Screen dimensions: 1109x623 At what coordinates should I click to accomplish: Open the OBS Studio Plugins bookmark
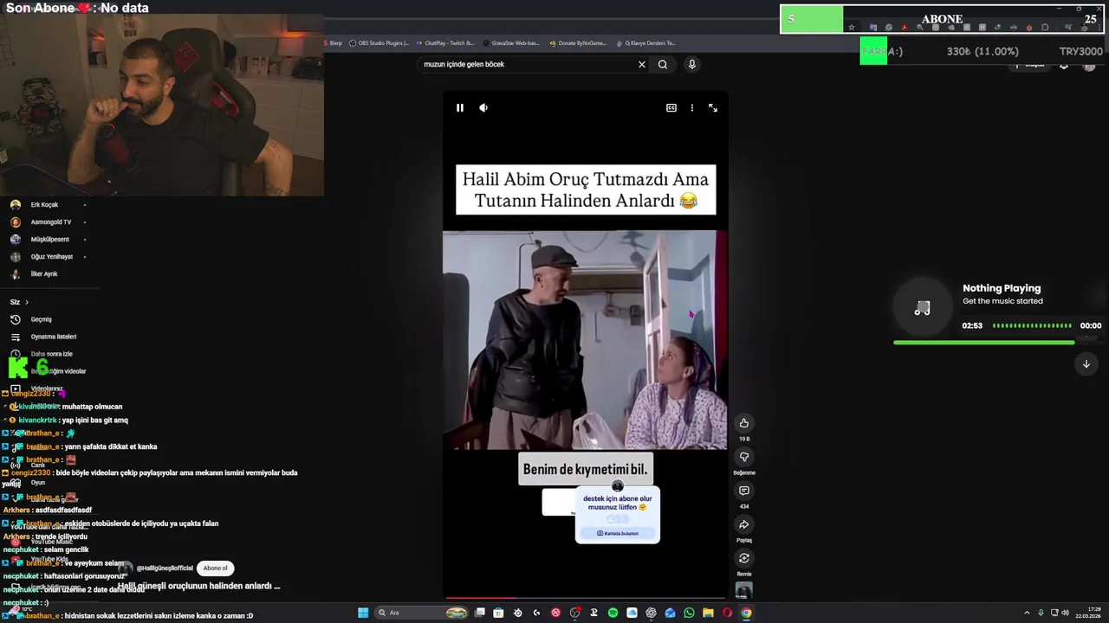pyautogui.click(x=379, y=43)
